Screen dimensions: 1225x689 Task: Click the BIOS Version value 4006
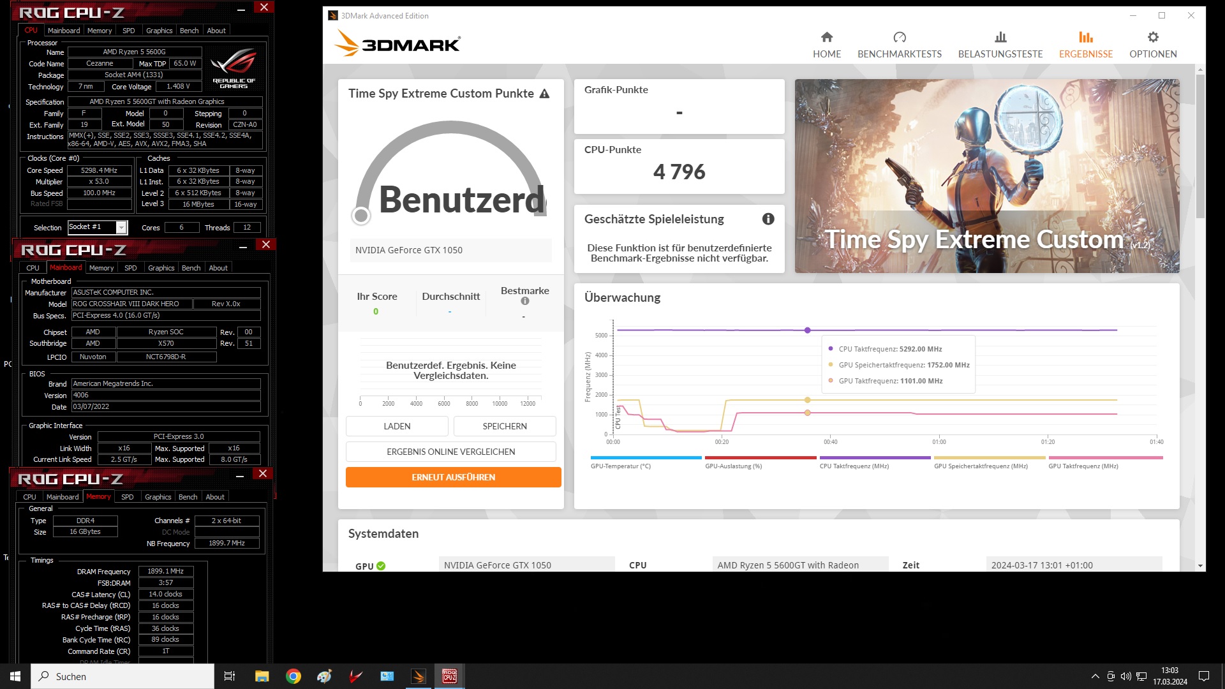pyautogui.click(x=166, y=396)
